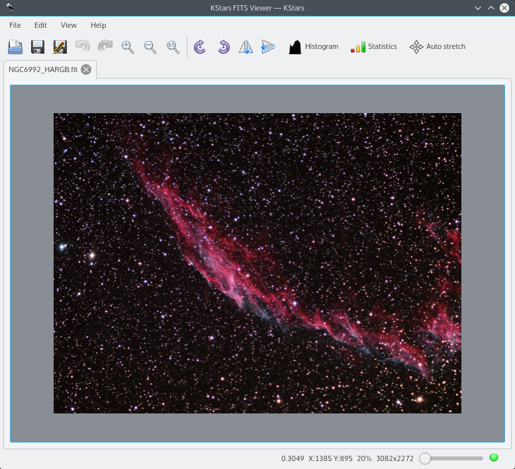Toggle Auto stretch

[438, 47]
